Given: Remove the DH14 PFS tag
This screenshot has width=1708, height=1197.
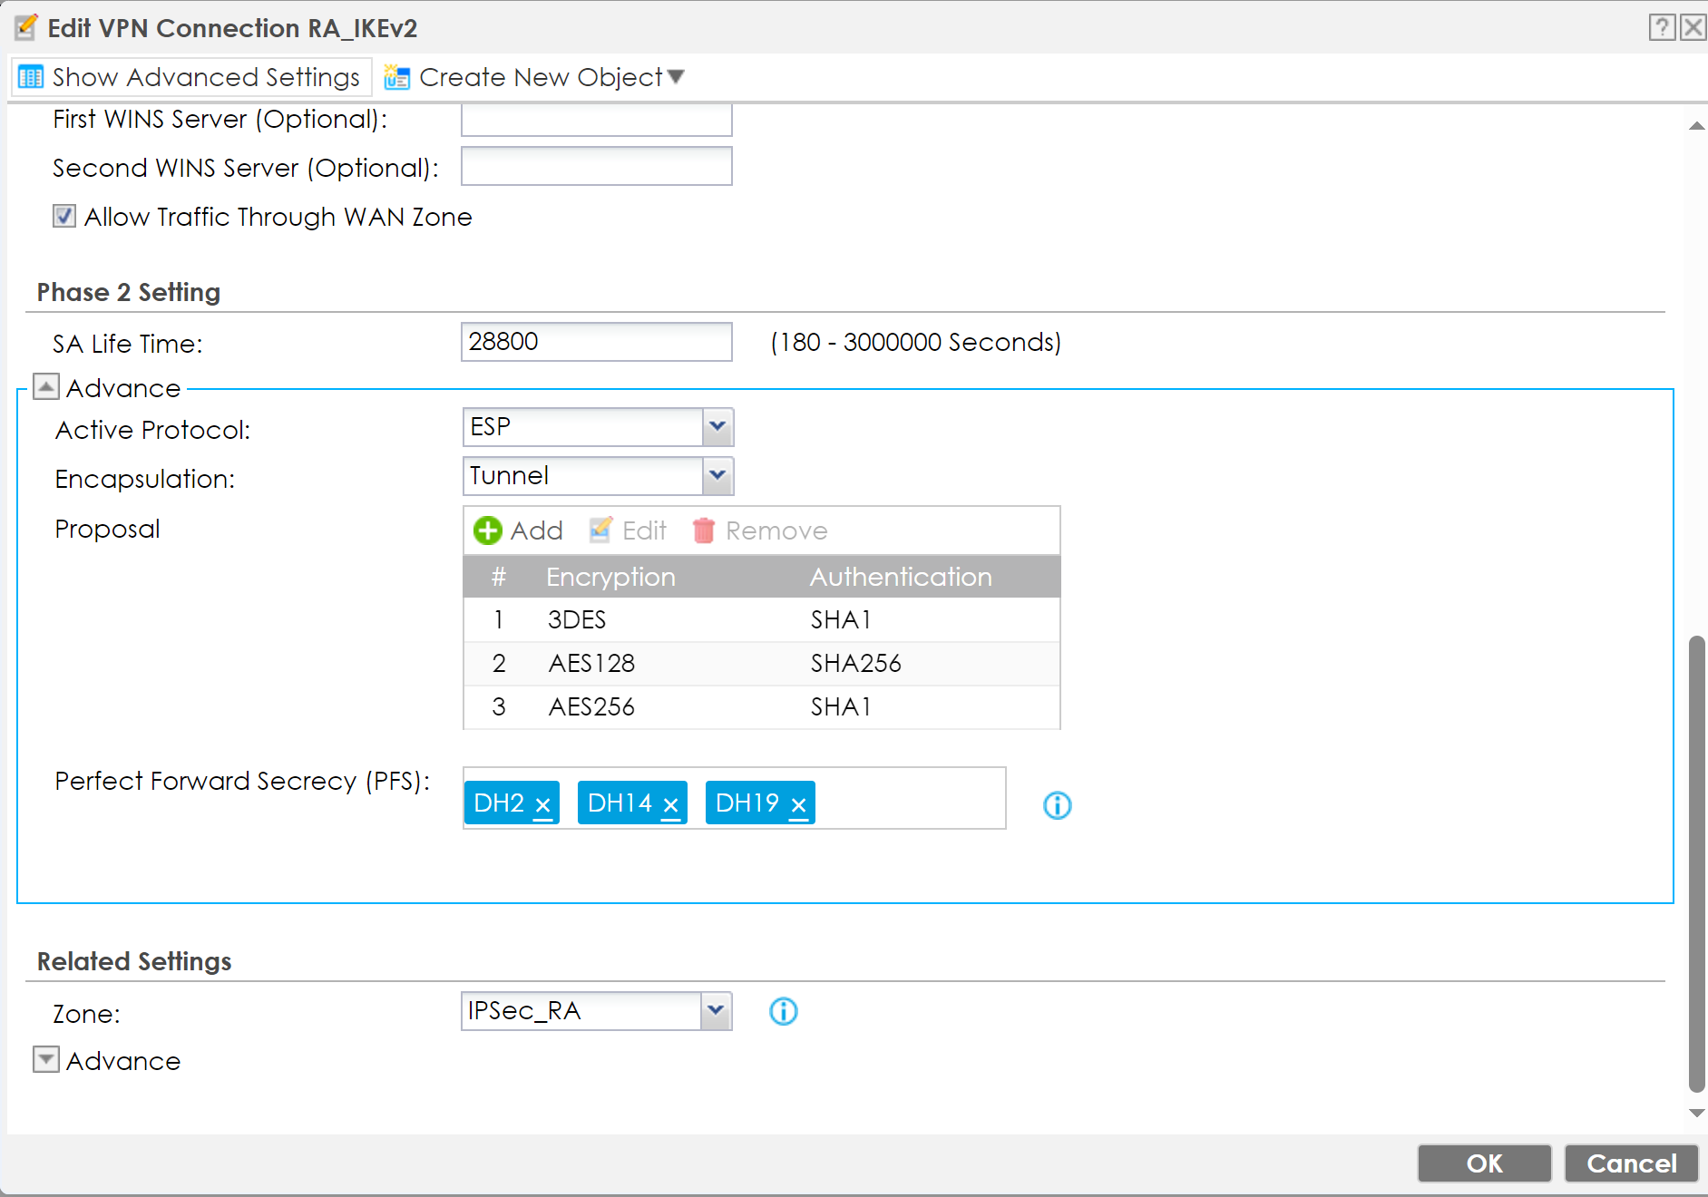Looking at the screenshot, I should click(671, 804).
